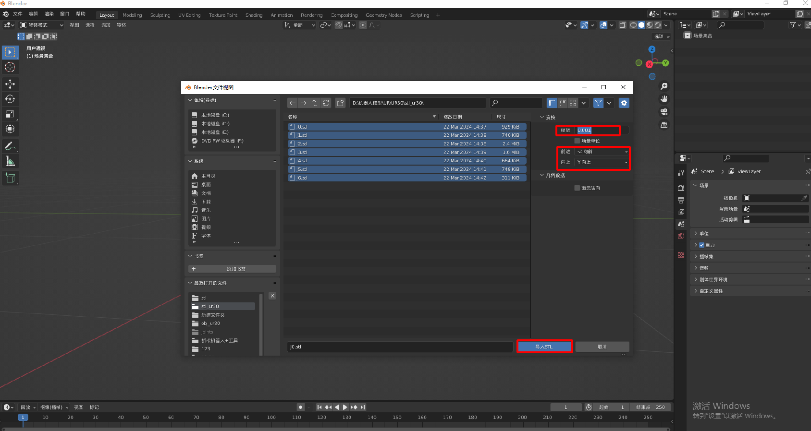Select the Rotate tool in the viewport toolbar
This screenshot has height=431, width=811.
click(10, 99)
